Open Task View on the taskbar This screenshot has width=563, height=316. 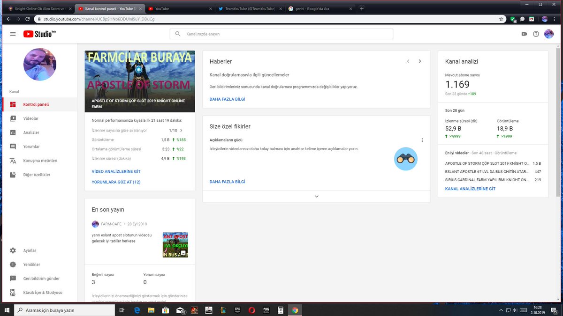[x=122, y=310]
